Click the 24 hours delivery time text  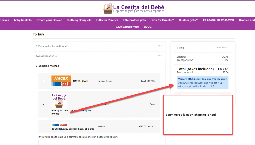(101, 126)
